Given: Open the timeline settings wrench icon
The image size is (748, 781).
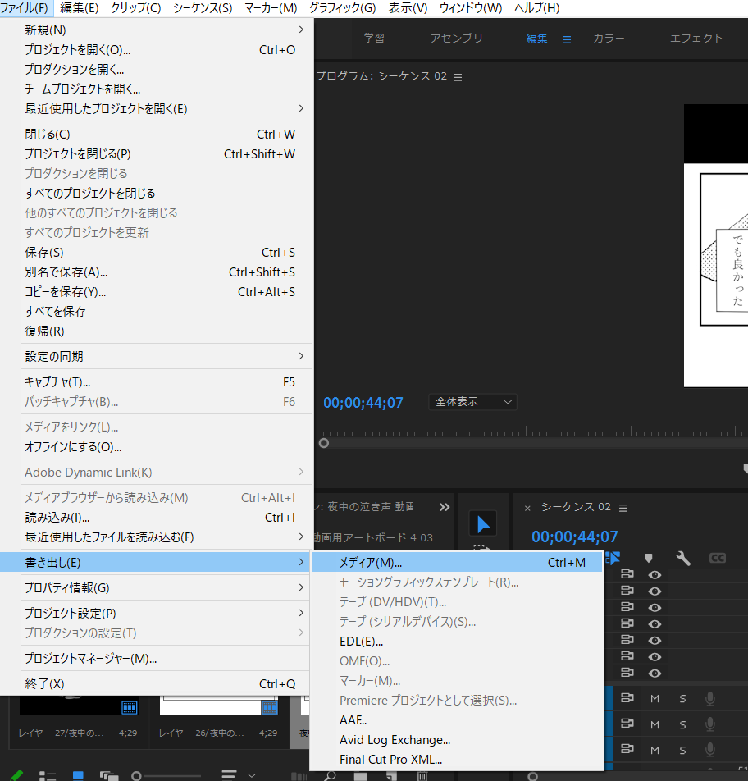Looking at the screenshot, I should [683, 558].
